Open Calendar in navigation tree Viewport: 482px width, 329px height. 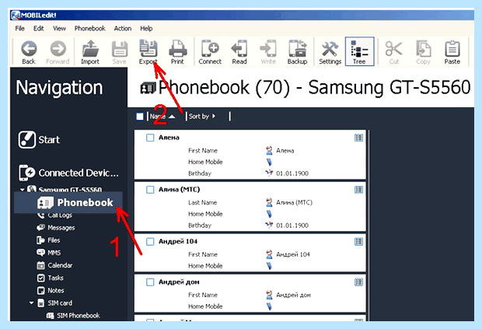coord(54,265)
